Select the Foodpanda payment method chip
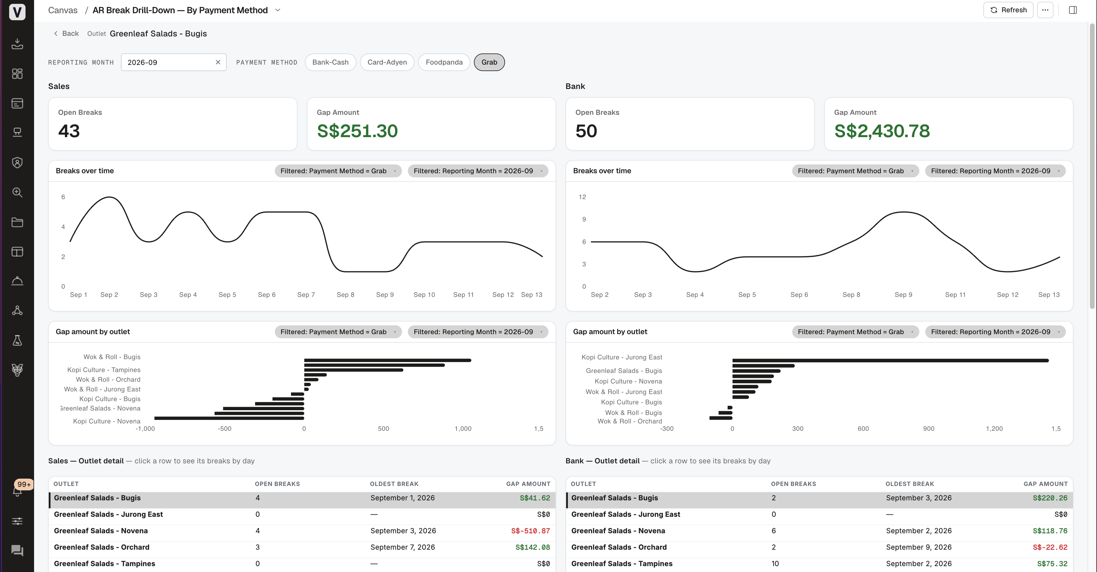This screenshot has width=1097, height=572. pyautogui.click(x=444, y=62)
